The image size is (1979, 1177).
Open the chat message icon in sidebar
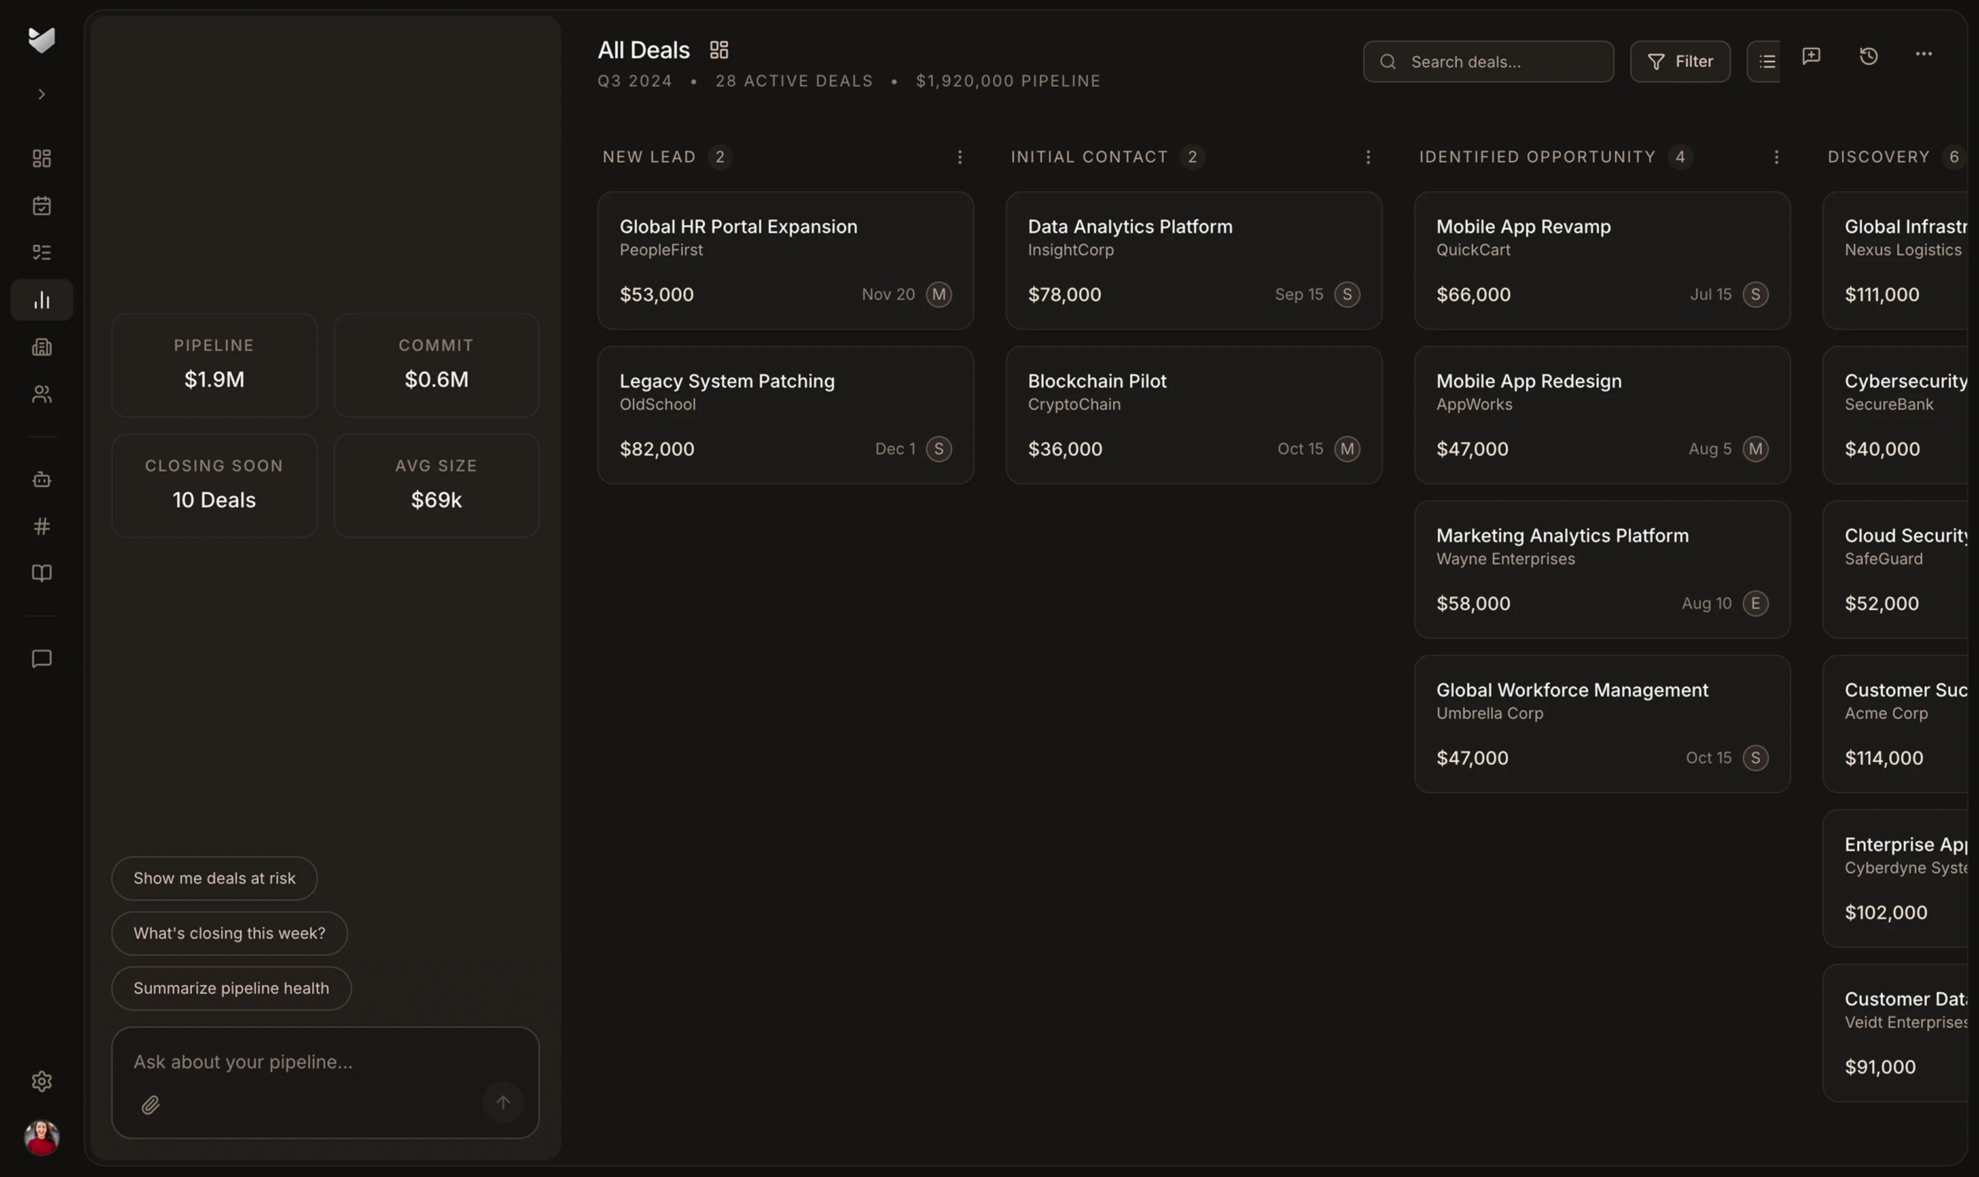[x=41, y=659]
